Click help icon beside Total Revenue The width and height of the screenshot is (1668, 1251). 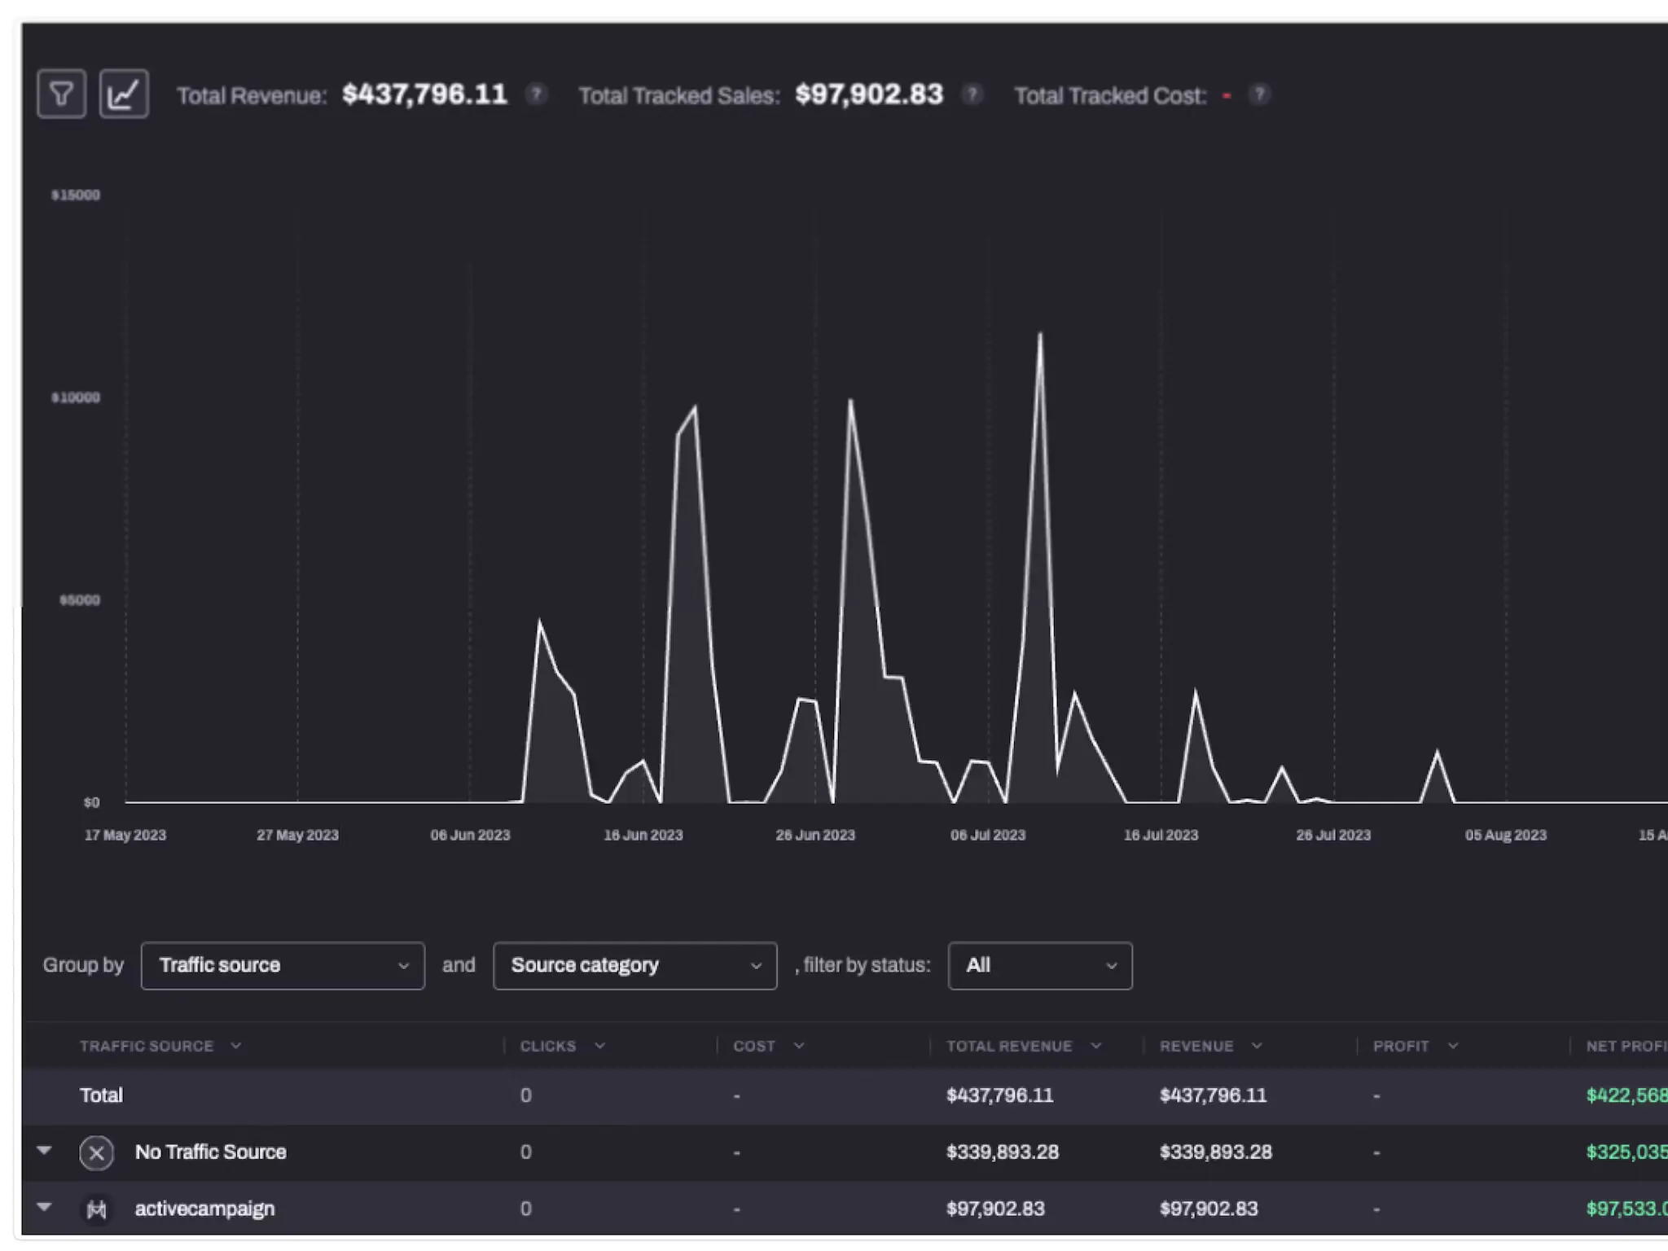(x=536, y=94)
